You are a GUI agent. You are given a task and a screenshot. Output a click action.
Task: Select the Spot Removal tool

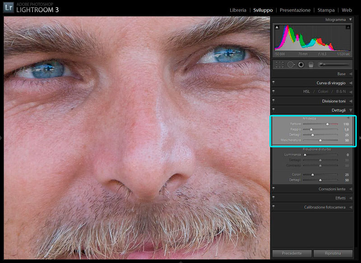click(x=291, y=65)
